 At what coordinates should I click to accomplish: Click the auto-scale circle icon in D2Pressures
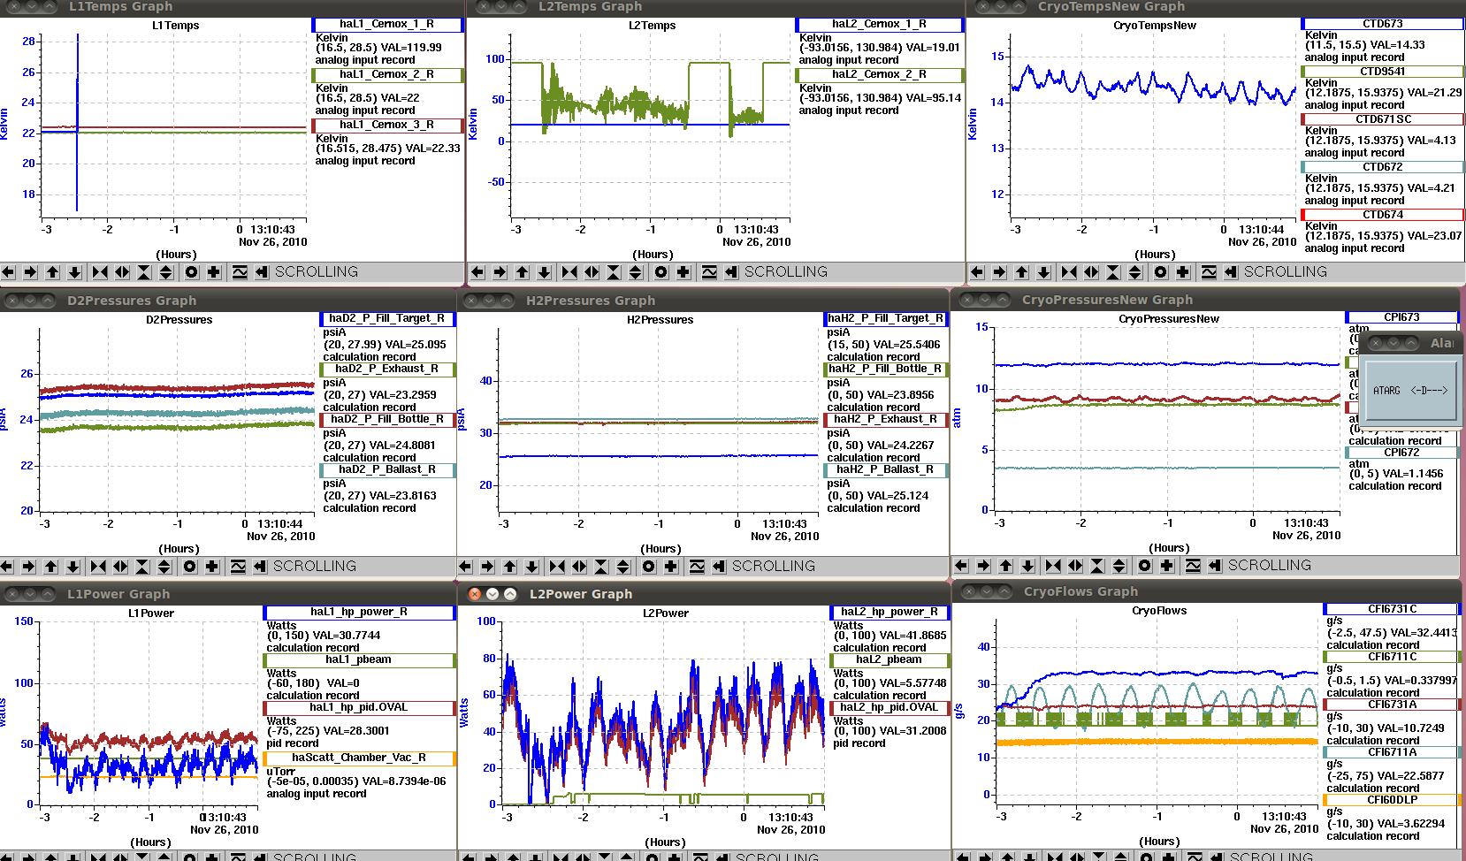click(190, 567)
